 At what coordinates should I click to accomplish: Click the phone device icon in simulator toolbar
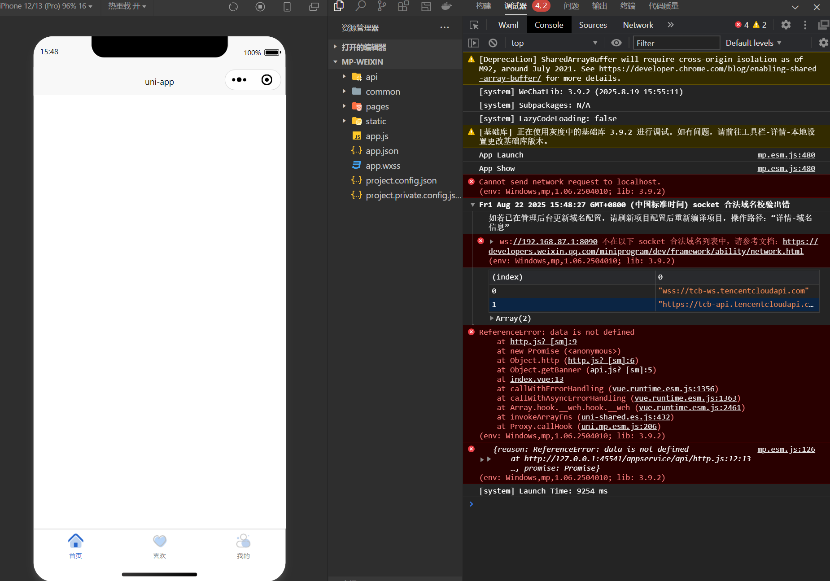point(287,7)
